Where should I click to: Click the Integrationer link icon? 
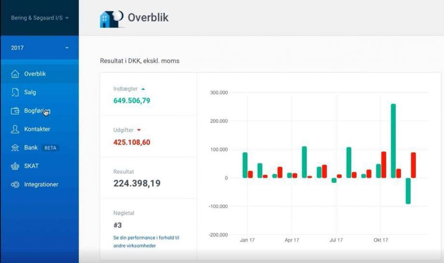pos(15,184)
